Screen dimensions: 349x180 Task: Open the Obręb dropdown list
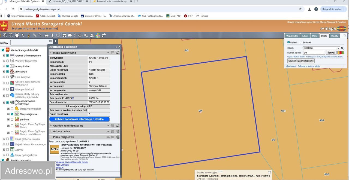click(x=321, y=48)
